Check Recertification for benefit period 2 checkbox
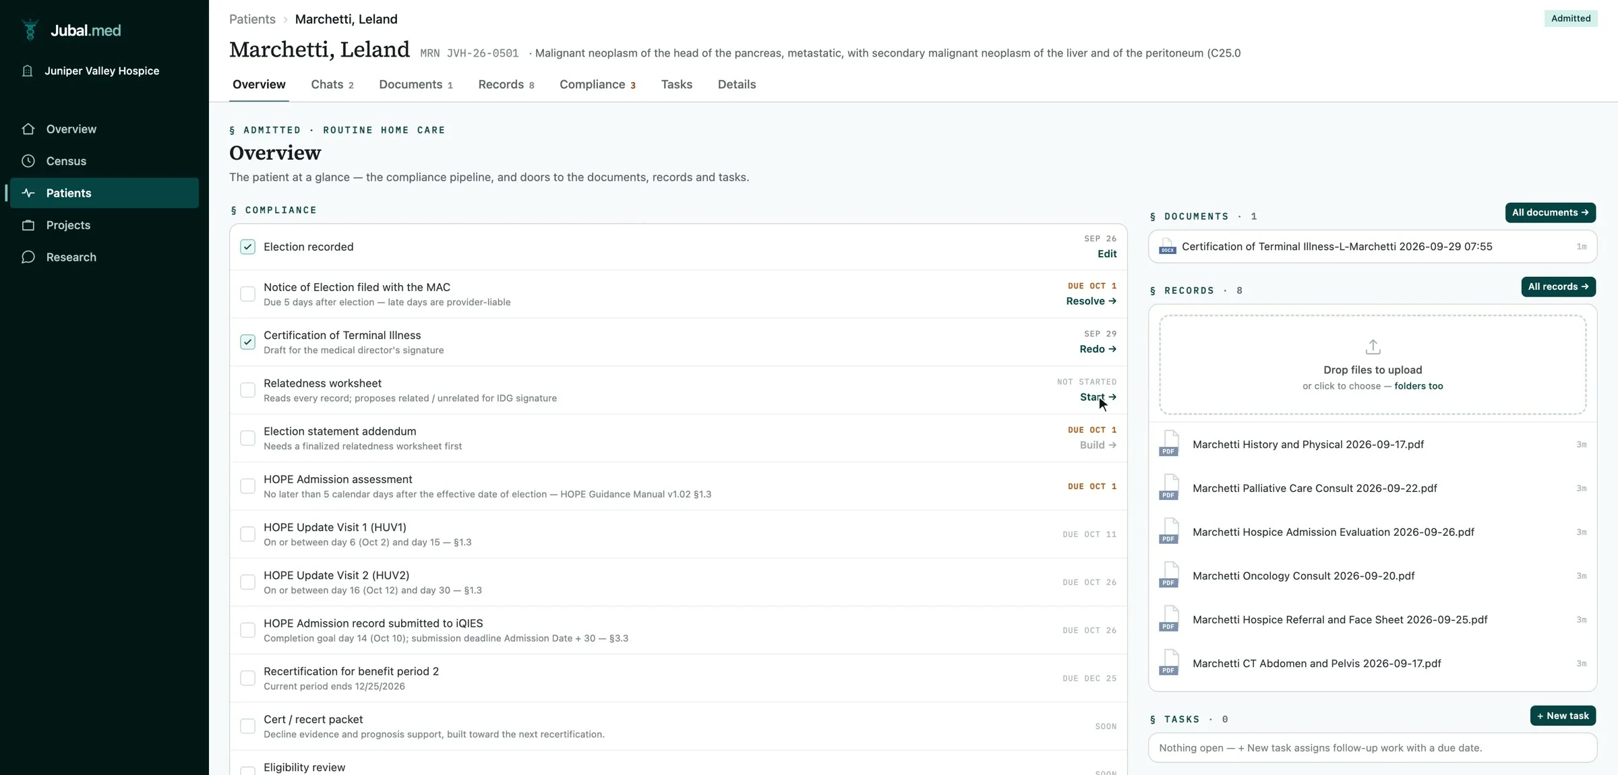Screen dimensions: 1618x775 click(247, 678)
